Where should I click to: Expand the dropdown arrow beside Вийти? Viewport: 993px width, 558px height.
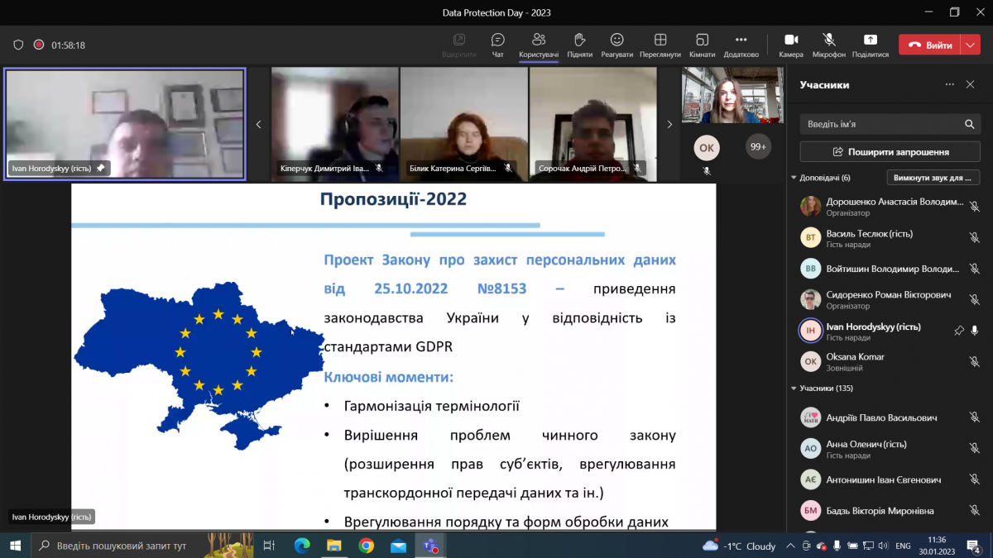(971, 45)
